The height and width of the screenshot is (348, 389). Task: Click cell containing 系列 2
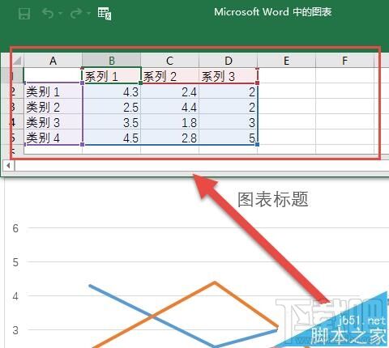(x=169, y=76)
